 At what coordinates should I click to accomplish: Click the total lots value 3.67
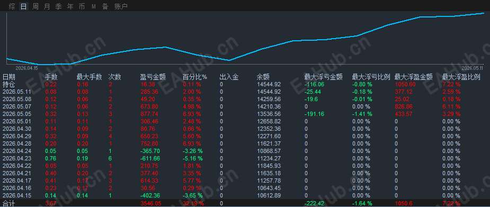(51, 204)
